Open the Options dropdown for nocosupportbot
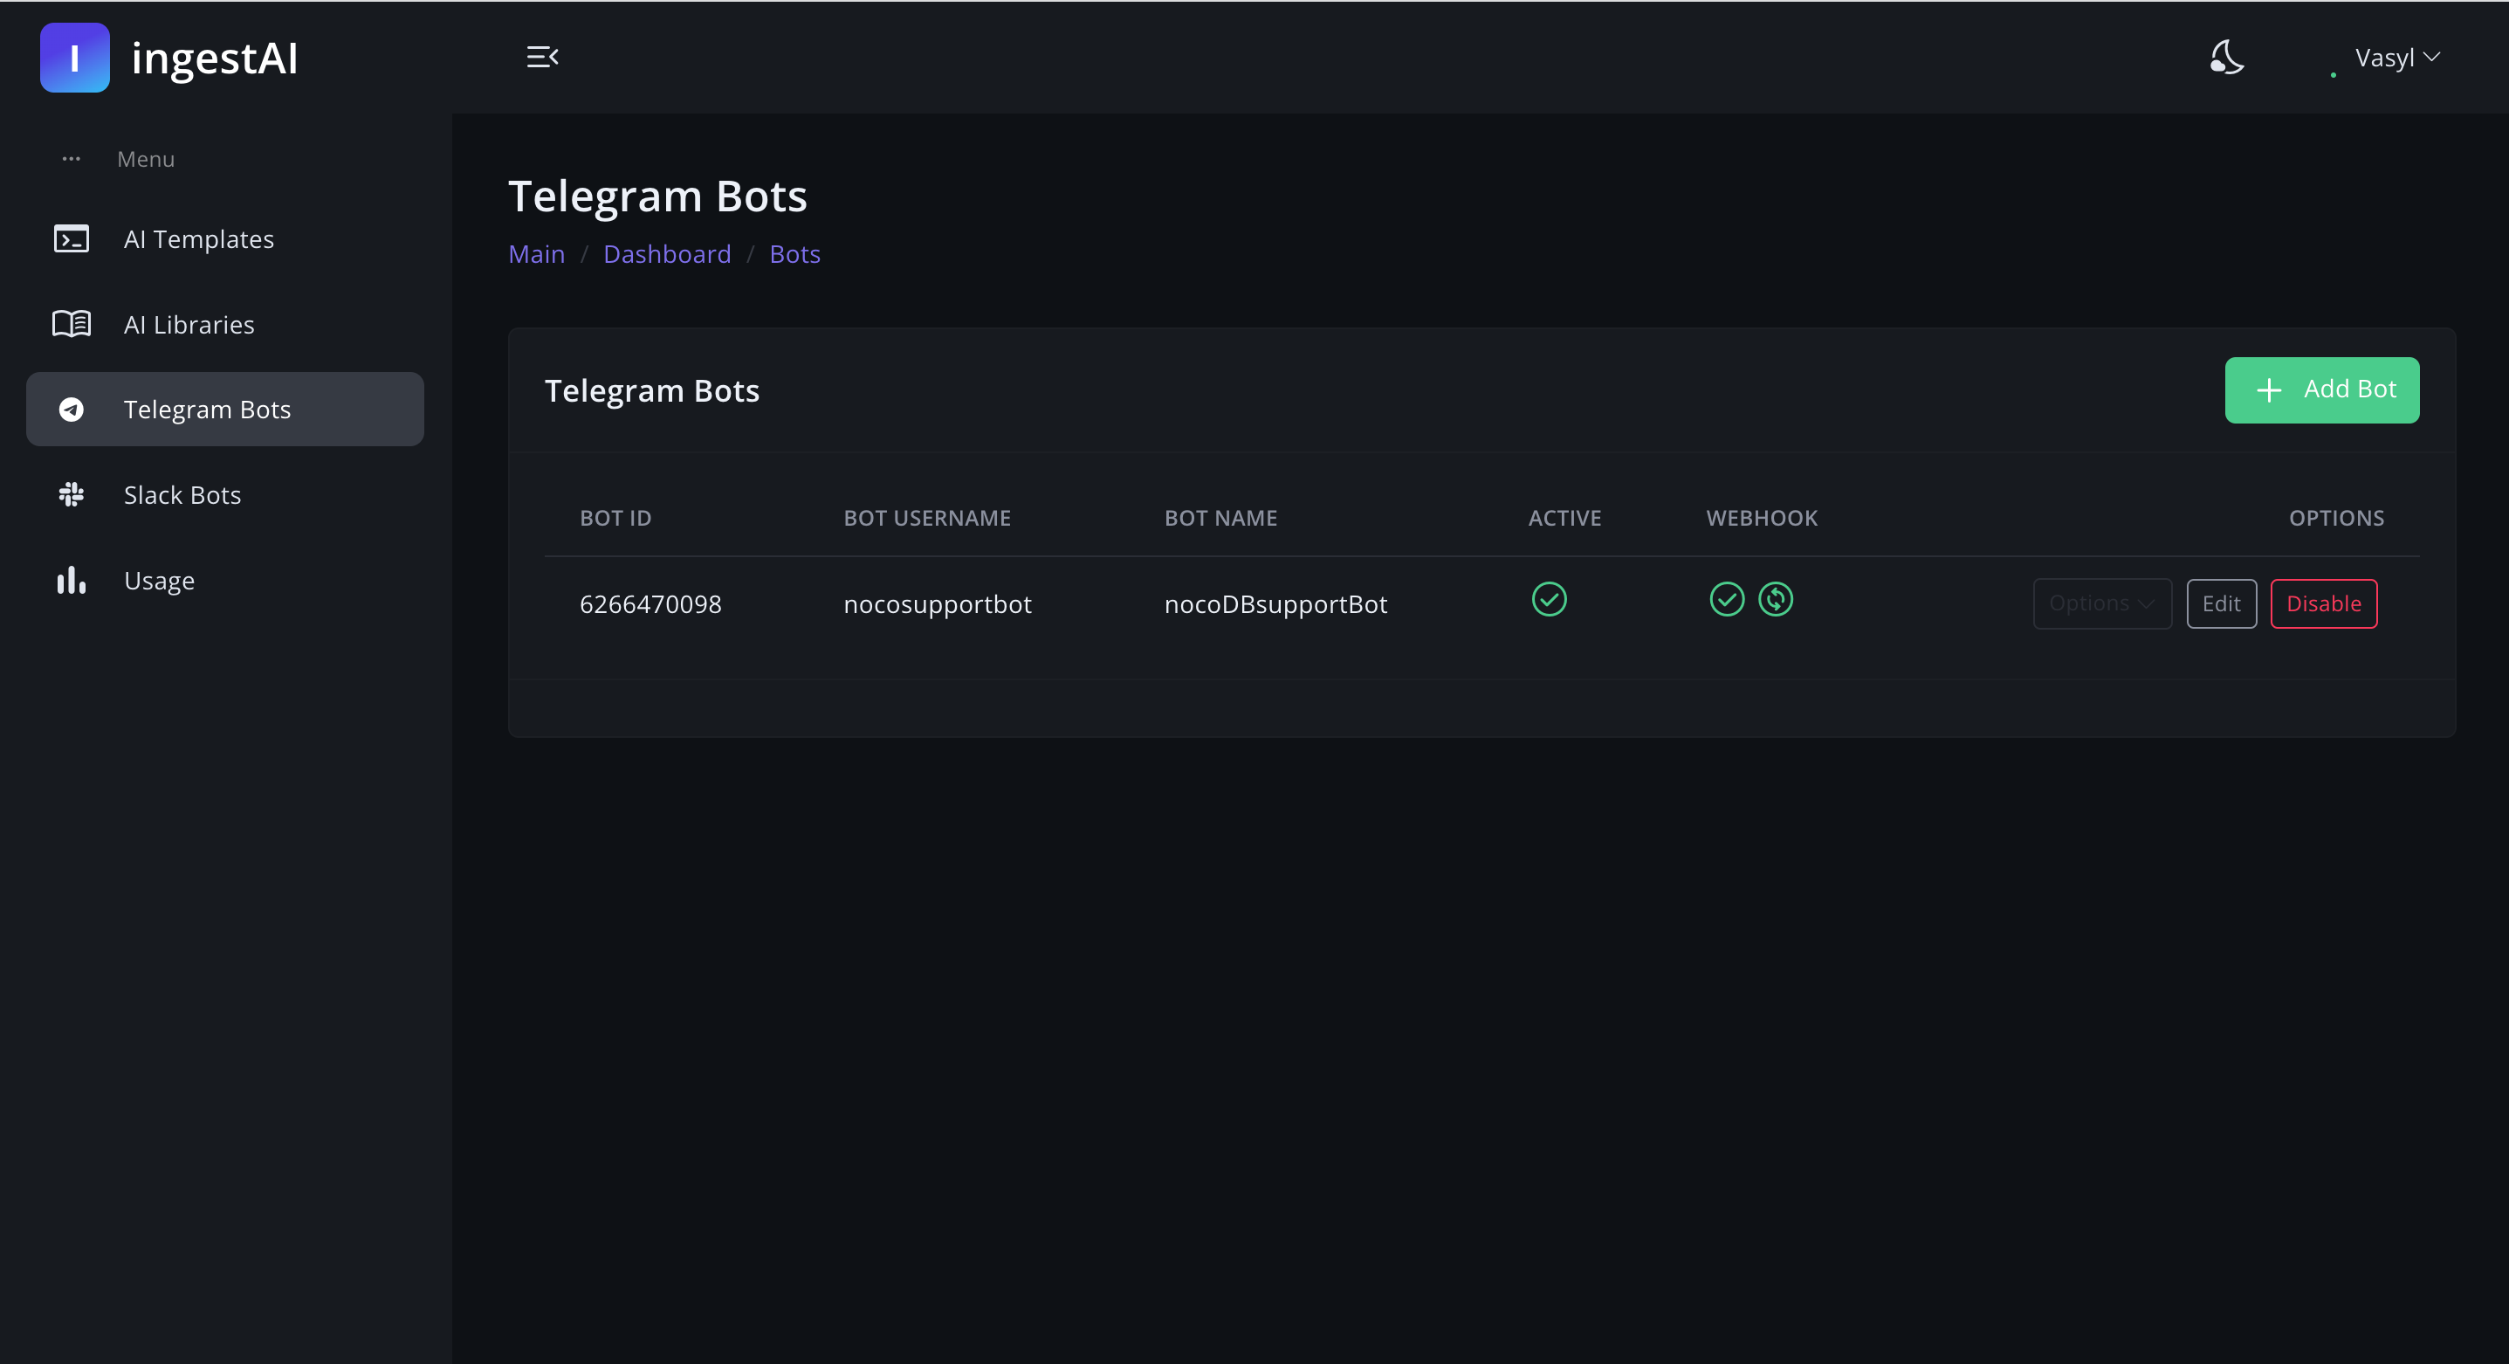Image resolution: width=2509 pixels, height=1364 pixels. coord(2102,604)
